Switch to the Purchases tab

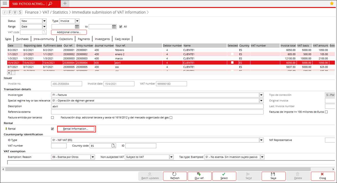click(22, 39)
